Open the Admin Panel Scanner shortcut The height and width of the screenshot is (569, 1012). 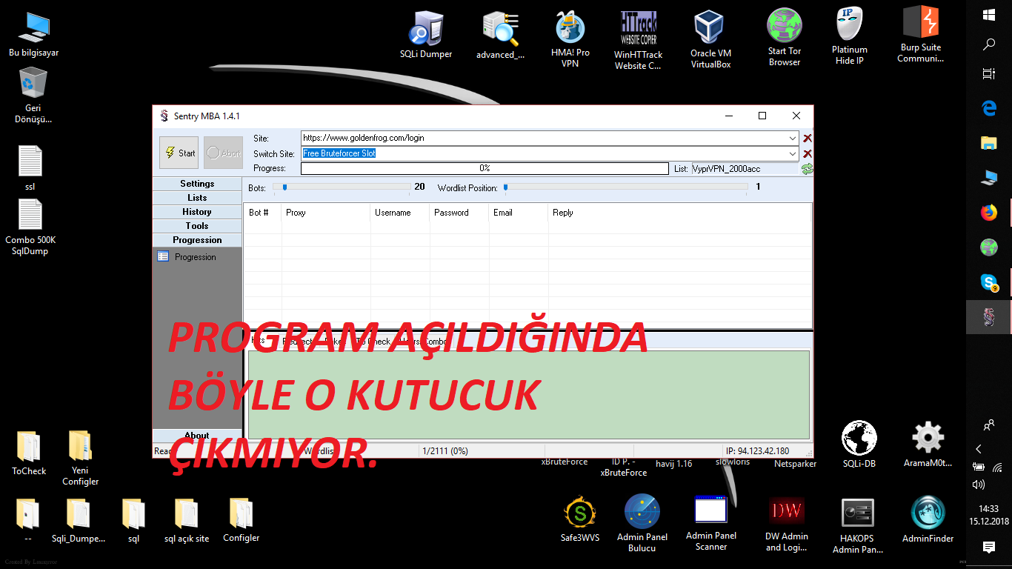pos(711,522)
